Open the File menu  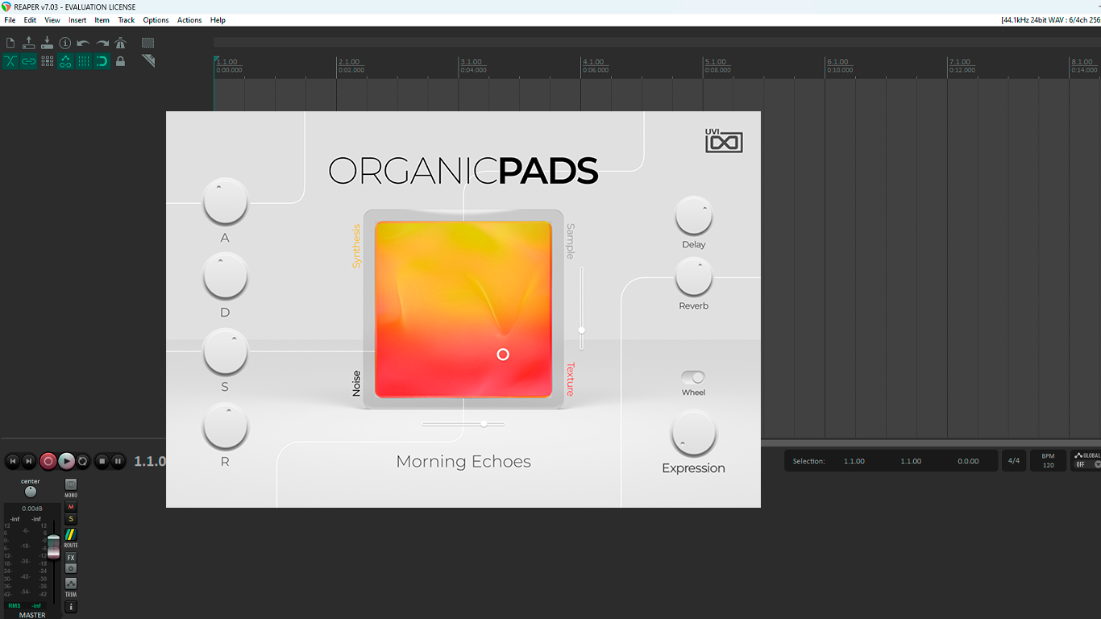click(10, 19)
